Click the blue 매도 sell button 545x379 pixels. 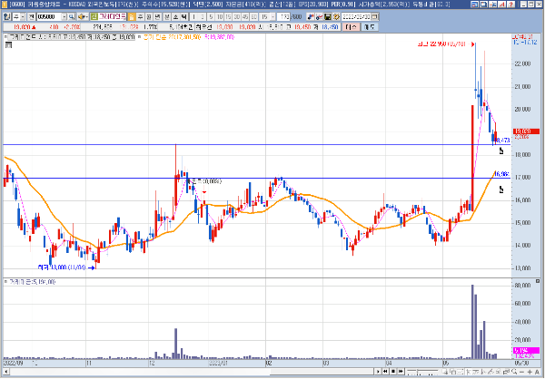click(370, 26)
